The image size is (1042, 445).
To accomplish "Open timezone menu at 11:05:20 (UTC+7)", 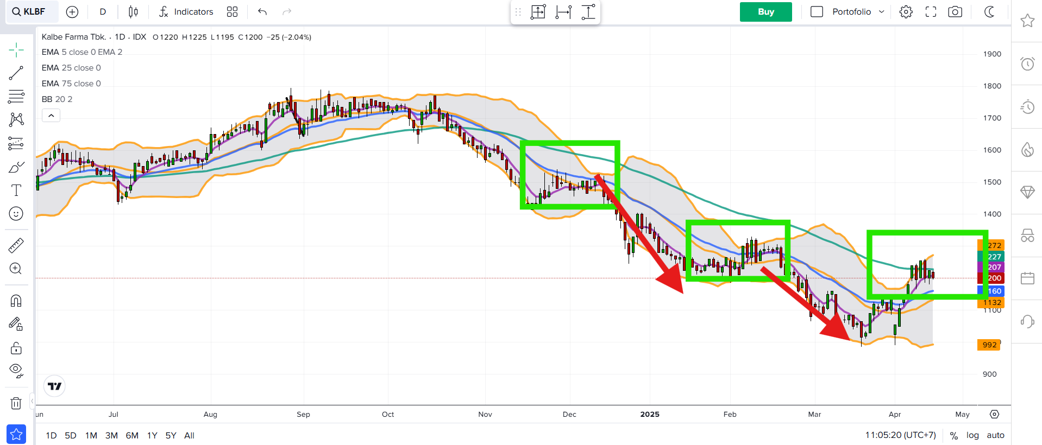I will coord(900,435).
